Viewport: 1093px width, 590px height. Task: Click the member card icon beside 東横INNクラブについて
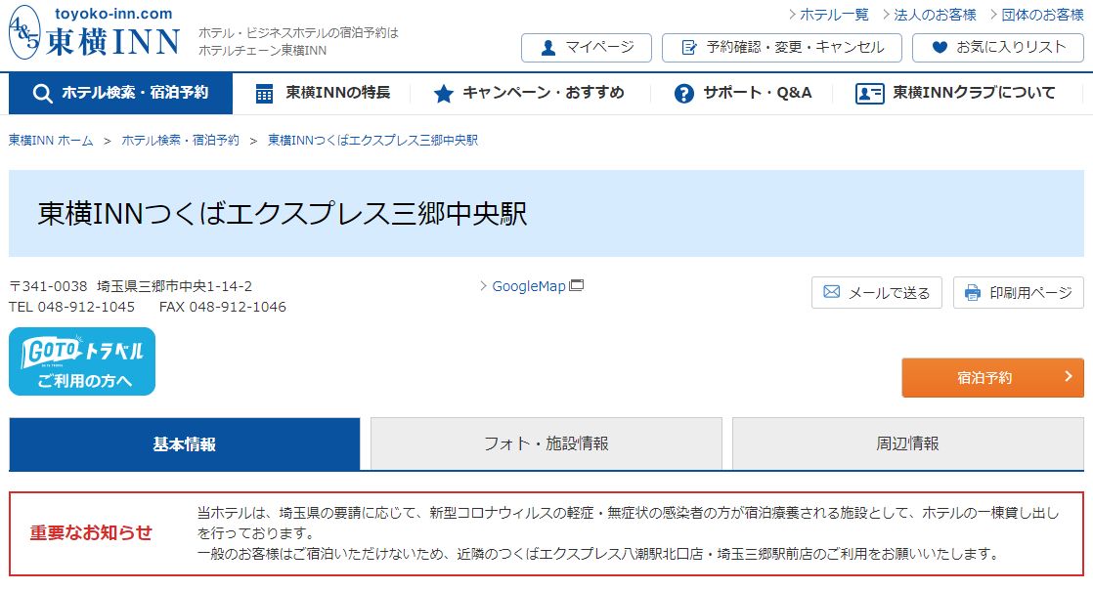coord(869,94)
